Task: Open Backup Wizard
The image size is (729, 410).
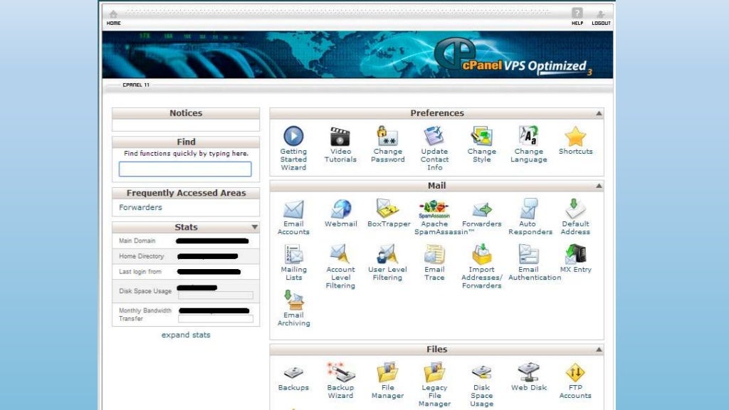Action: tap(340, 381)
